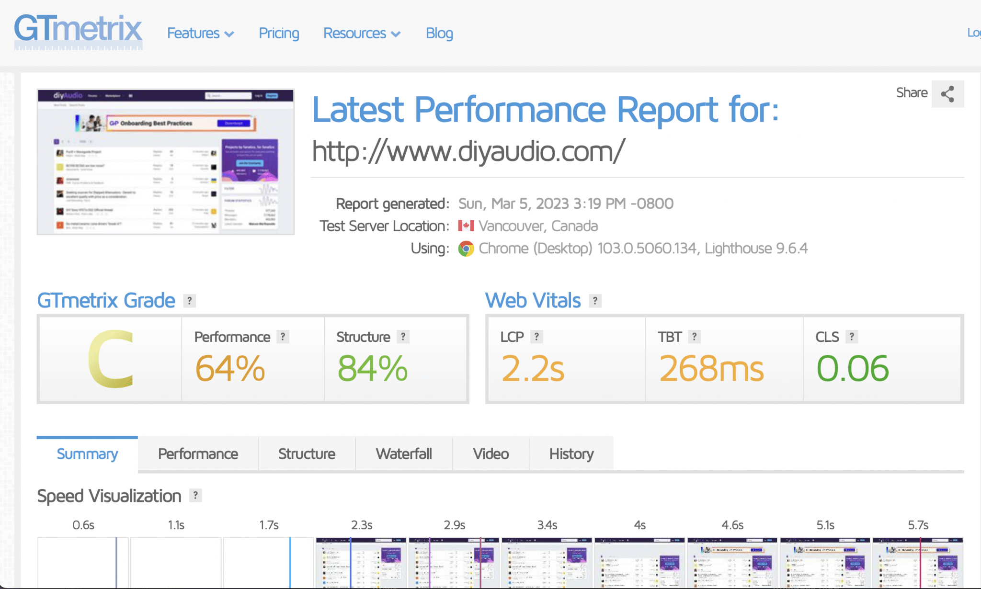Click the Share label text

click(912, 93)
